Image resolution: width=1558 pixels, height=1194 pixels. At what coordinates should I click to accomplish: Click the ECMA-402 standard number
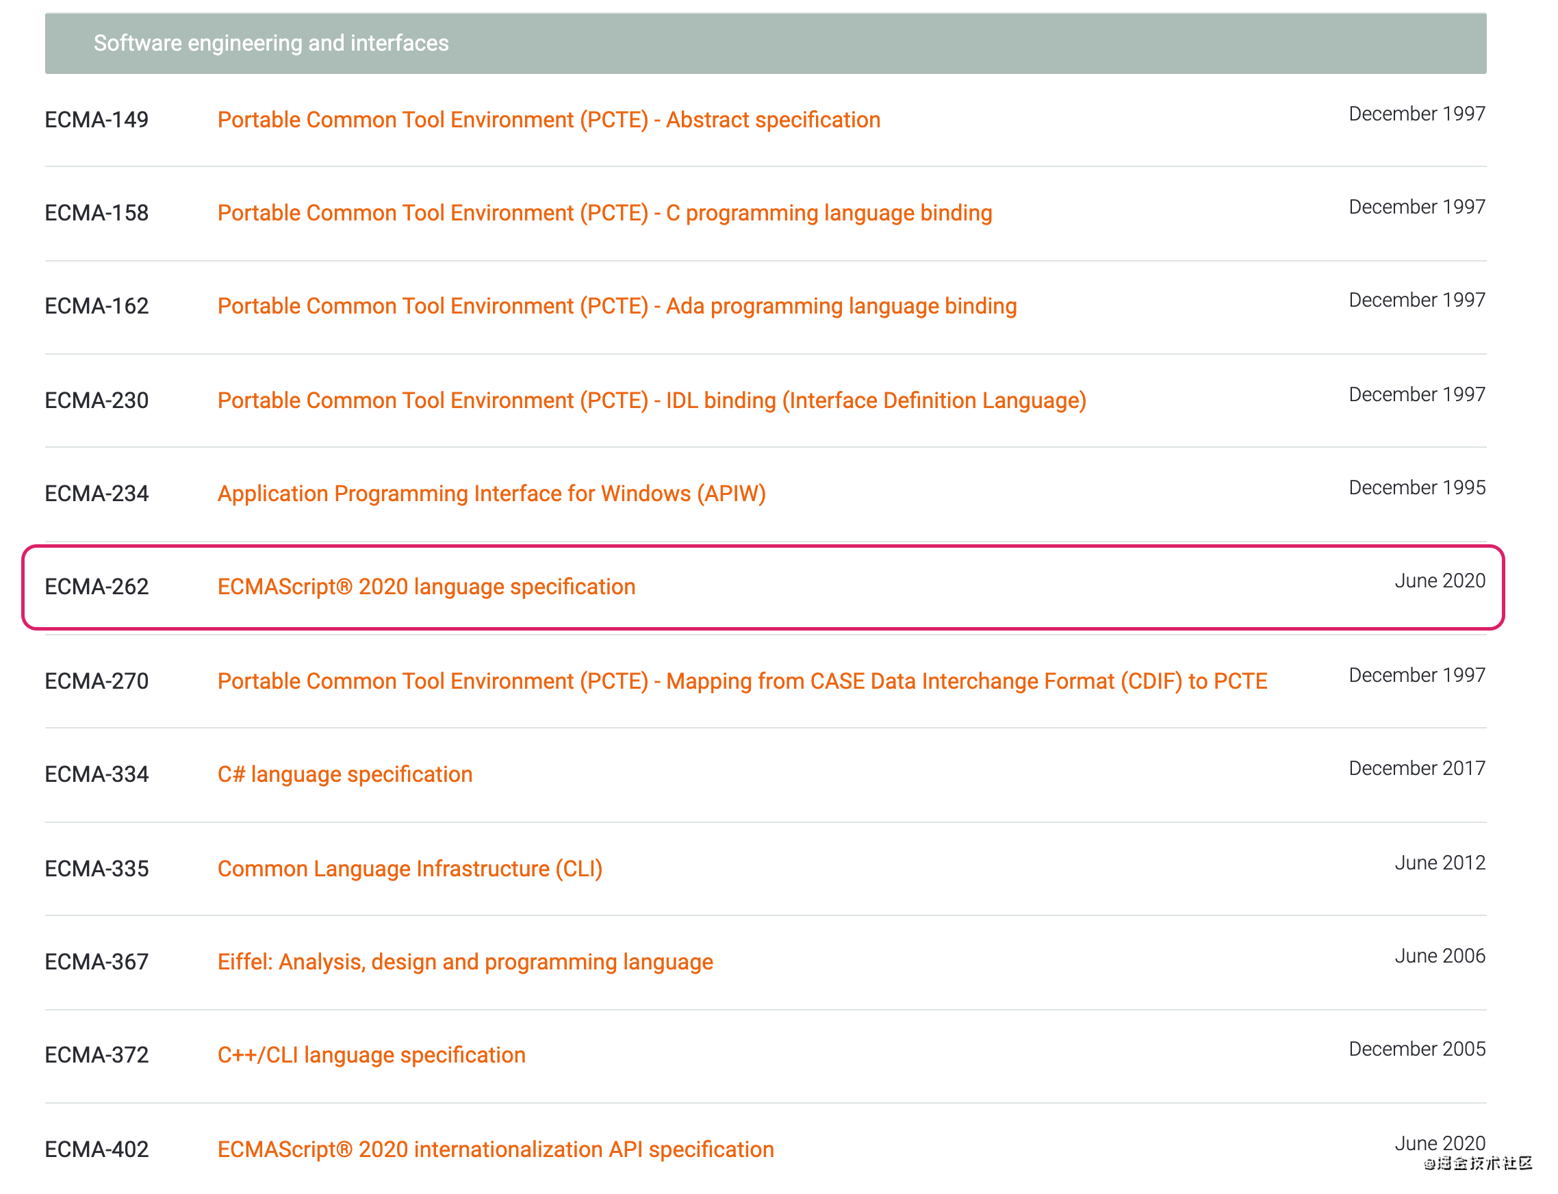(97, 1149)
